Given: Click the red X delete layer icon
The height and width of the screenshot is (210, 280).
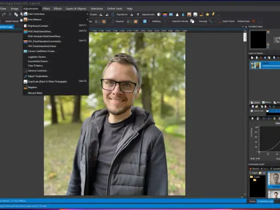Looking at the screenshot, I should coord(261,57).
